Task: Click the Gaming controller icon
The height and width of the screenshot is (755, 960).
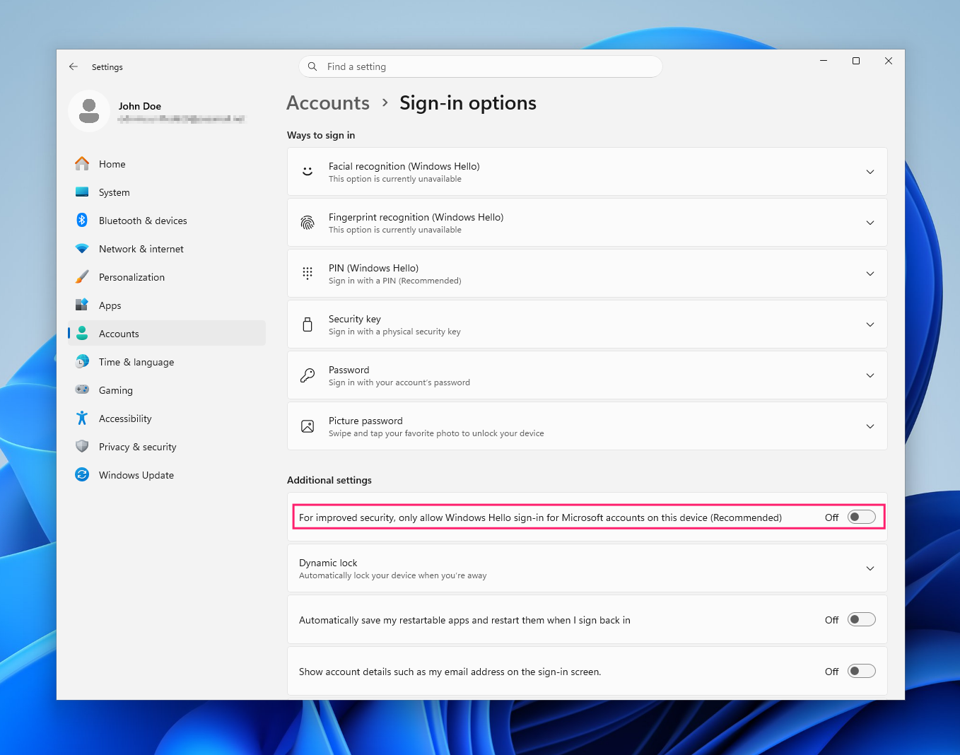Action: [82, 390]
